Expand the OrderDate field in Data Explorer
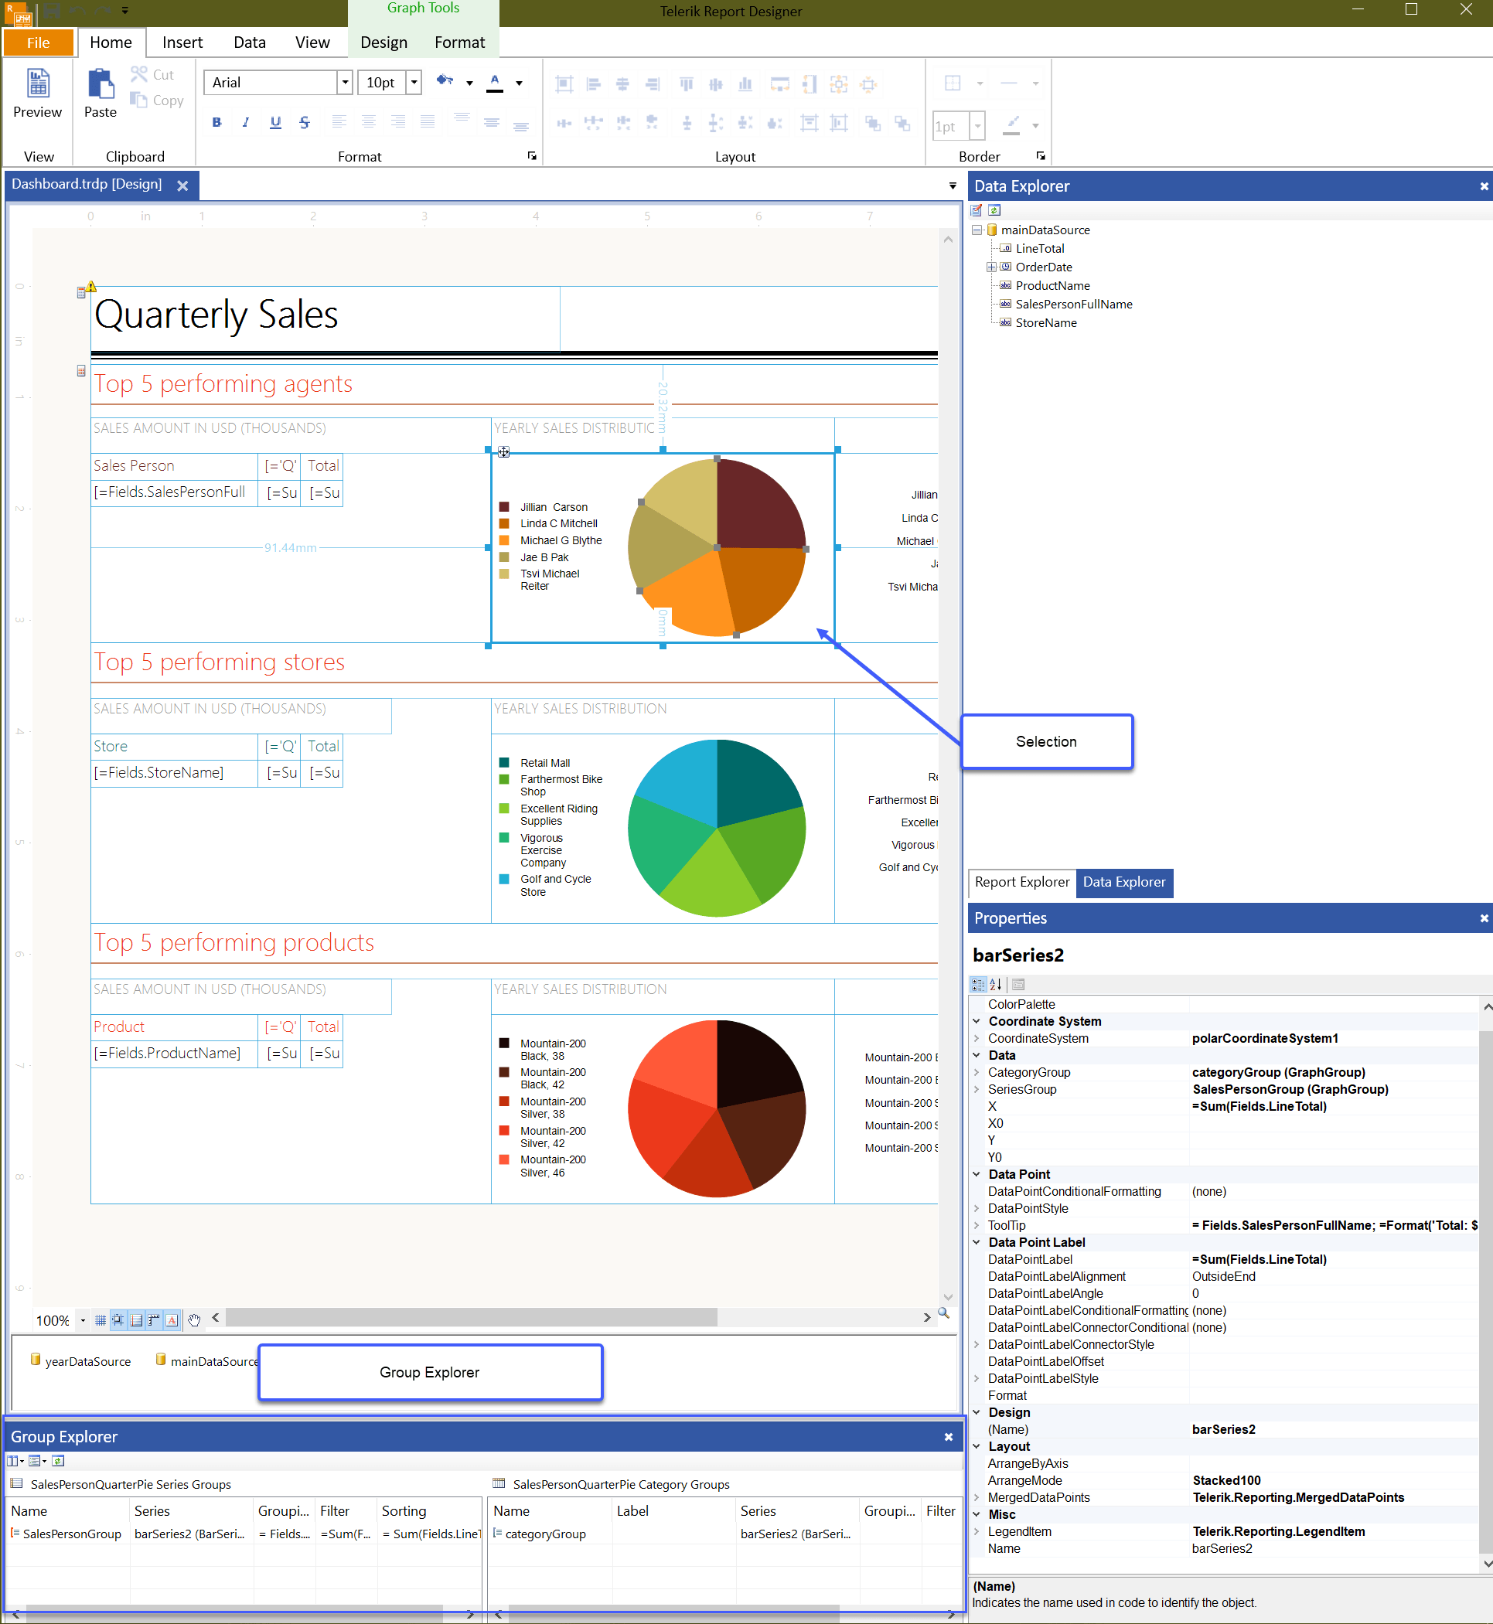1493x1624 pixels. click(990, 267)
